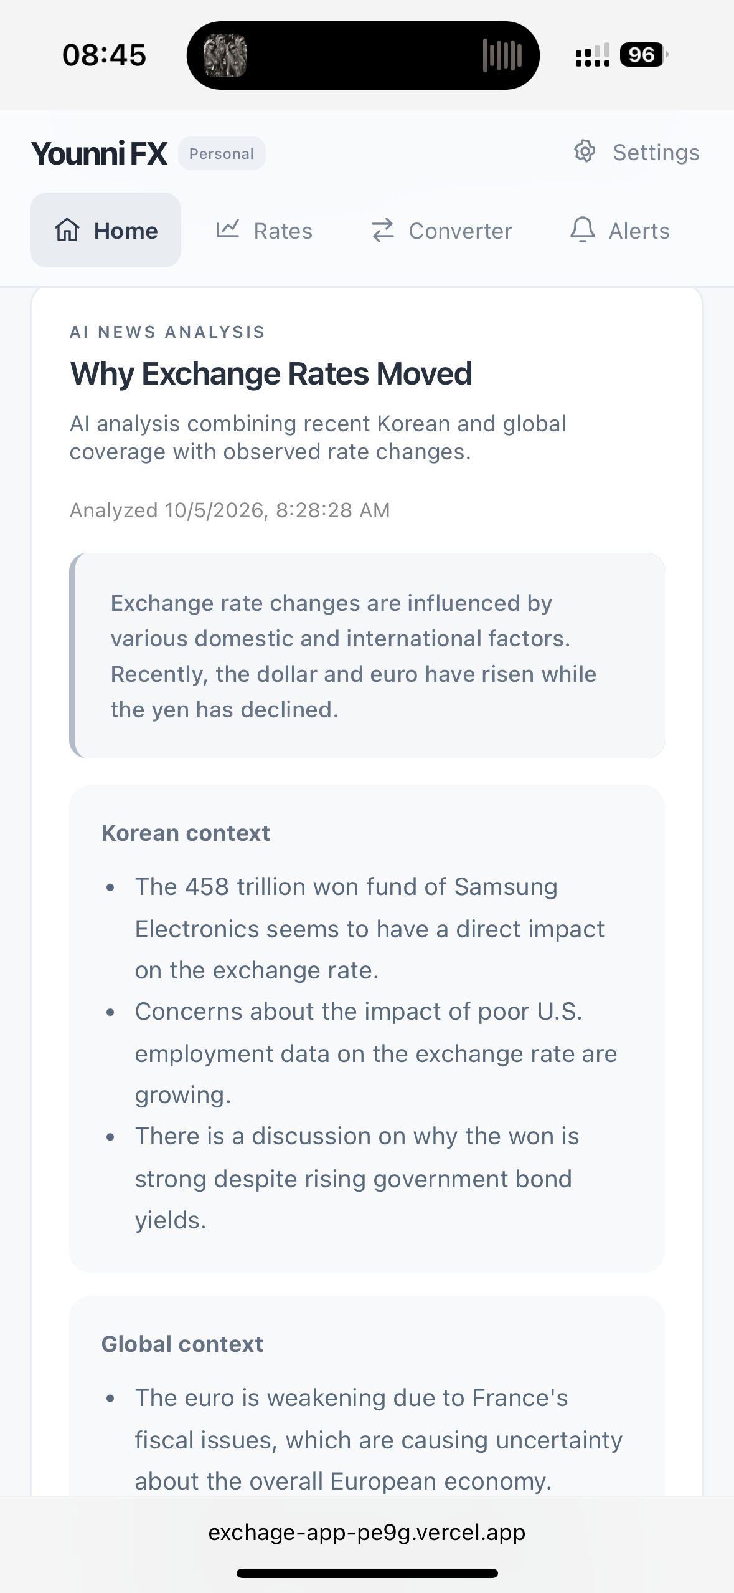Open Settings via the gear icon
The image size is (734, 1593).
[585, 151]
